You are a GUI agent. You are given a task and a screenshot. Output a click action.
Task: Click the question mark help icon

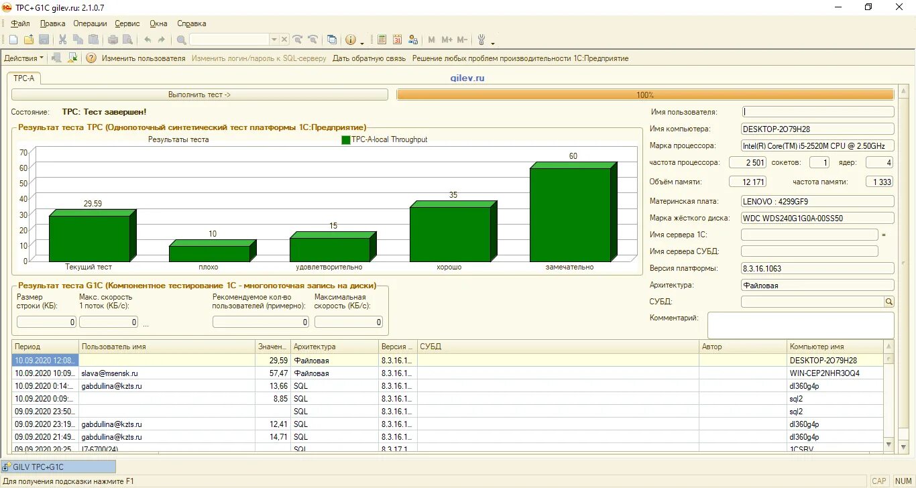pyautogui.click(x=91, y=58)
